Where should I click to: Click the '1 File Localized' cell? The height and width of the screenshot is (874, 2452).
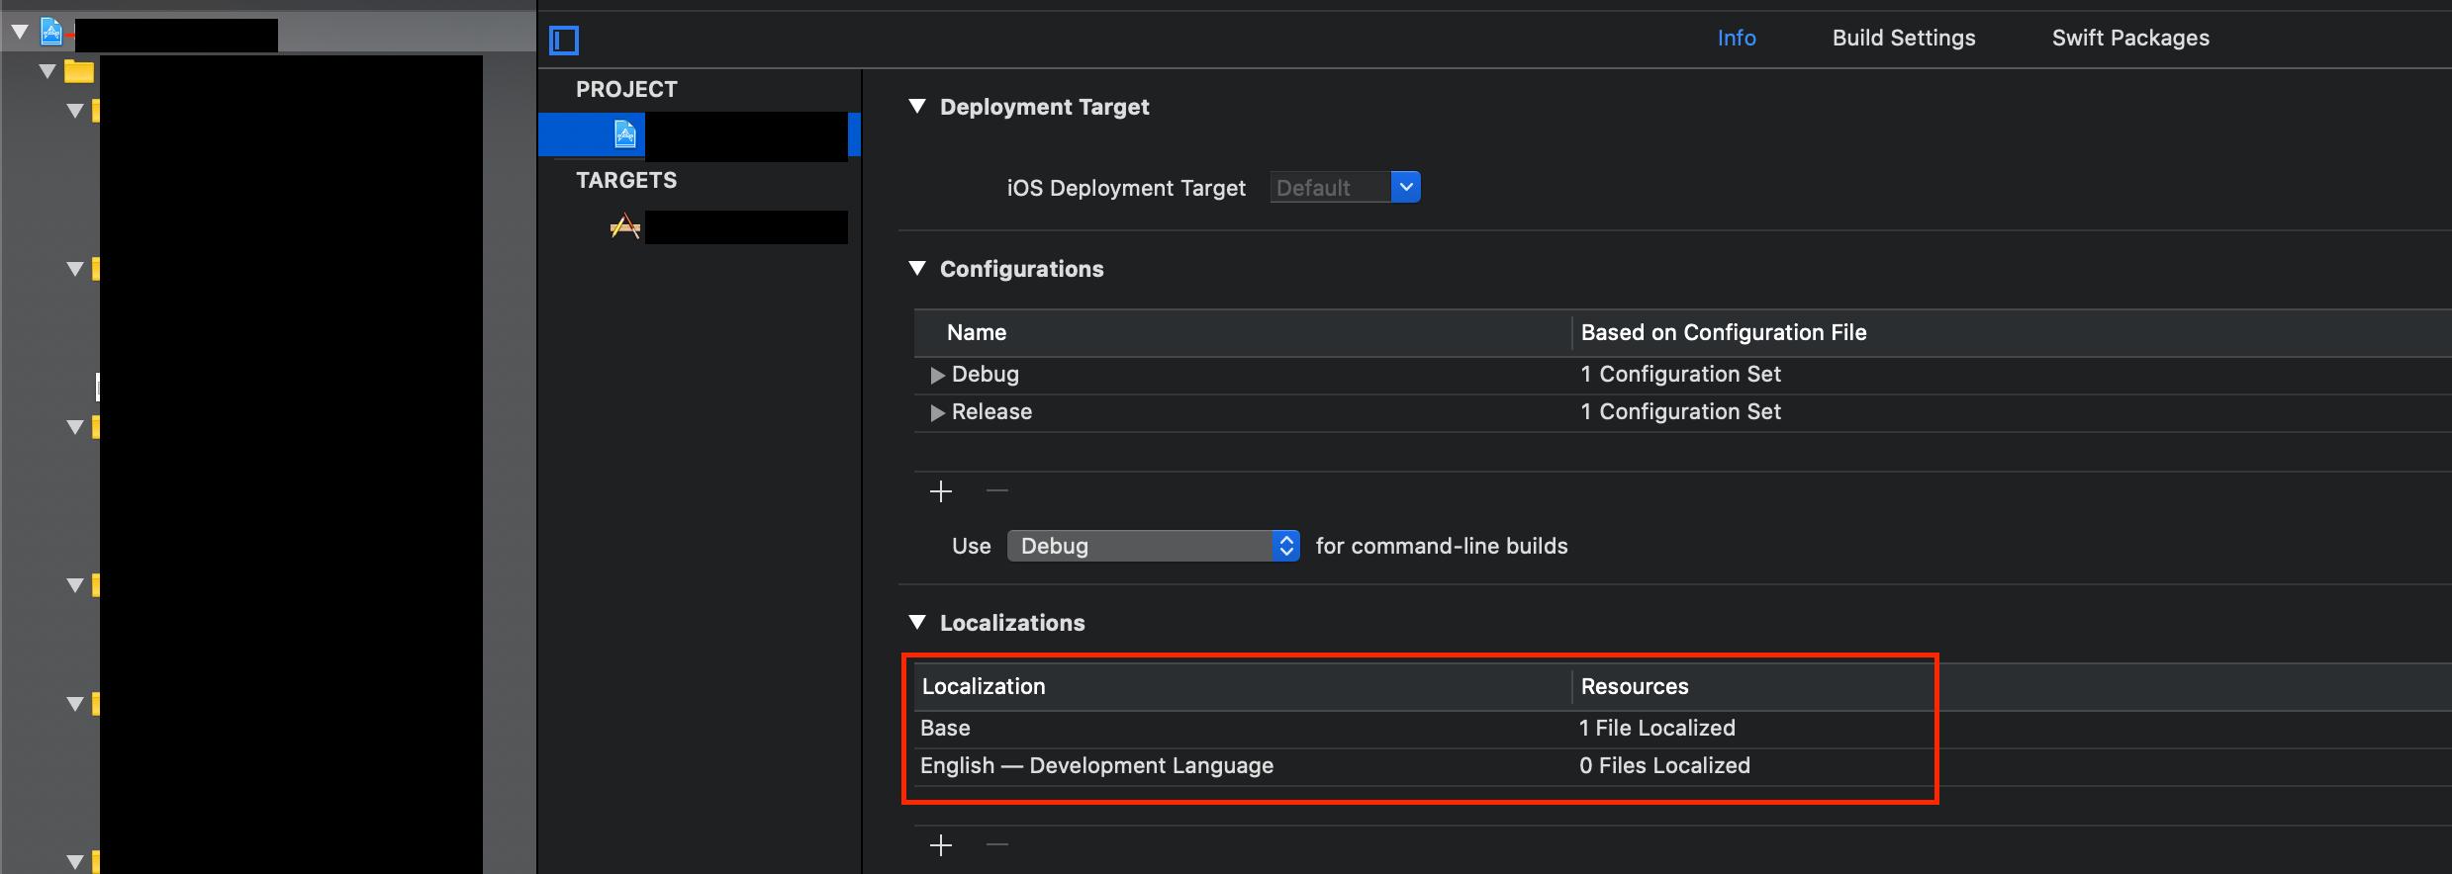point(1657,729)
